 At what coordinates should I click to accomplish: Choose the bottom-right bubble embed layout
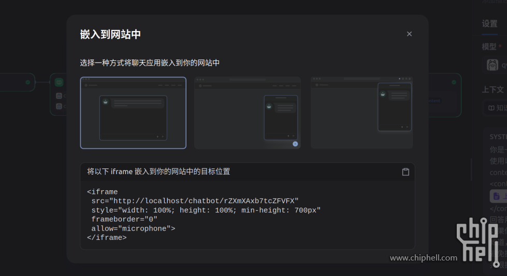tap(248, 113)
